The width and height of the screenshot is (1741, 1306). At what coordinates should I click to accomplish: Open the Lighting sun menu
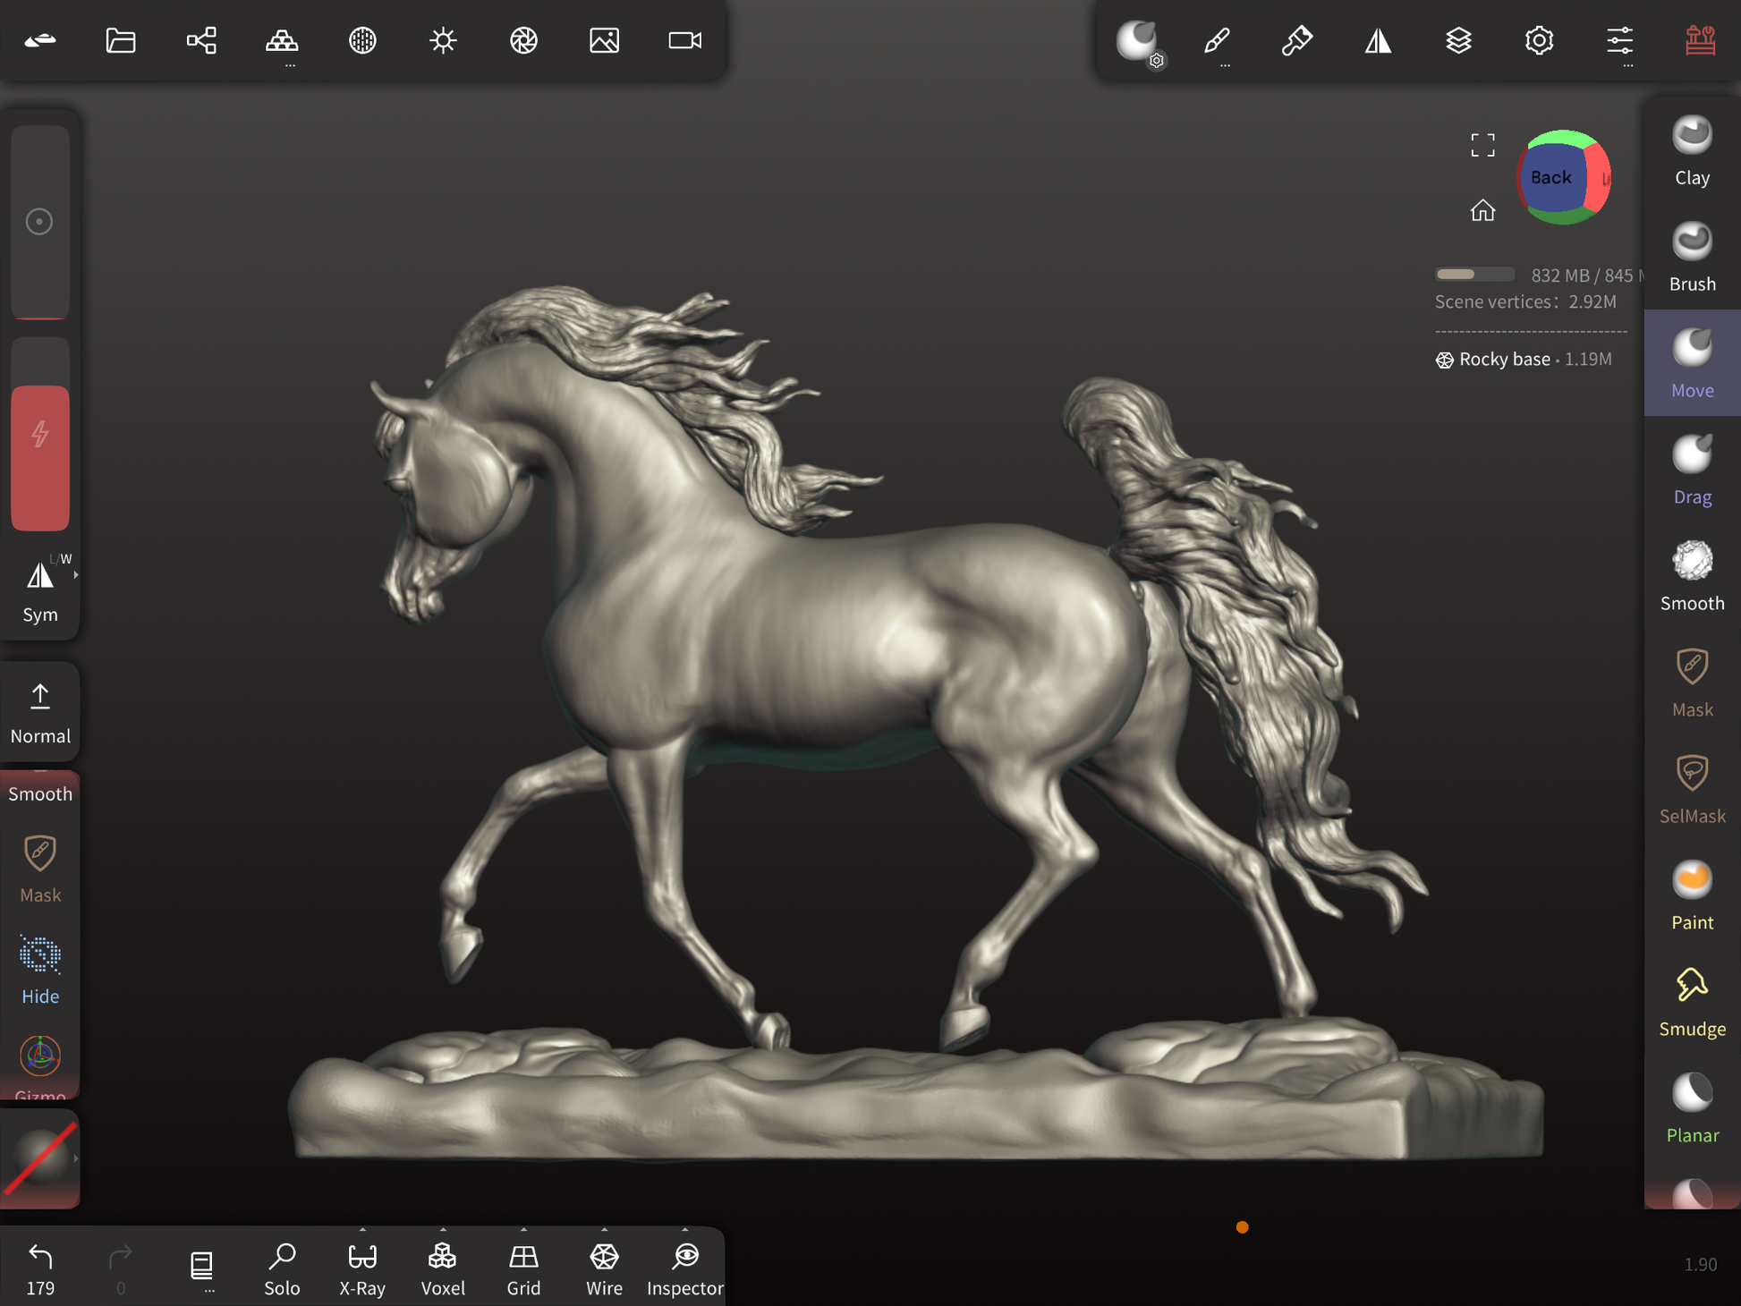tap(443, 40)
